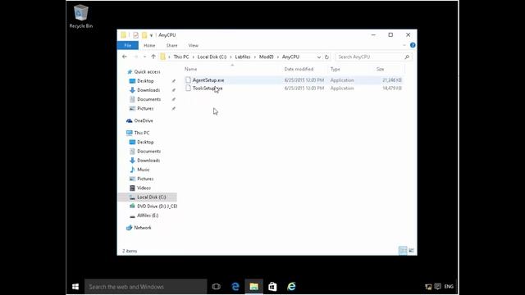Select AnyCPU in address breadcrumb

coord(290,57)
